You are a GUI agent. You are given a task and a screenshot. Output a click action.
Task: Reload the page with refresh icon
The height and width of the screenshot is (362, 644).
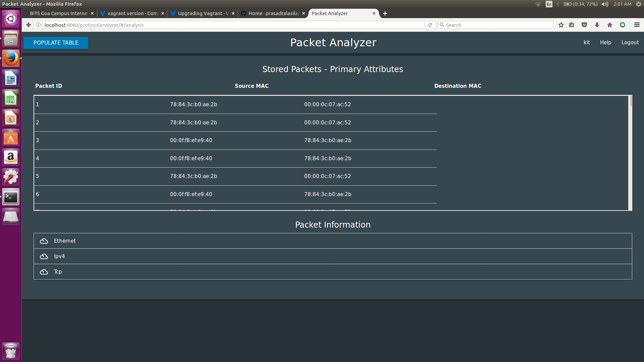click(x=430, y=25)
